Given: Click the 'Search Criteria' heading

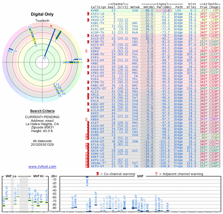Looking at the screenshot, I should 42,111.
